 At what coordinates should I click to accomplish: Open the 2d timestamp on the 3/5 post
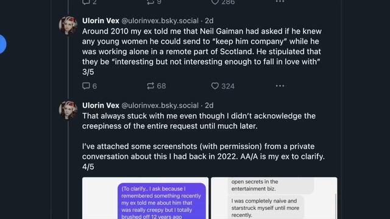coord(209,21)
